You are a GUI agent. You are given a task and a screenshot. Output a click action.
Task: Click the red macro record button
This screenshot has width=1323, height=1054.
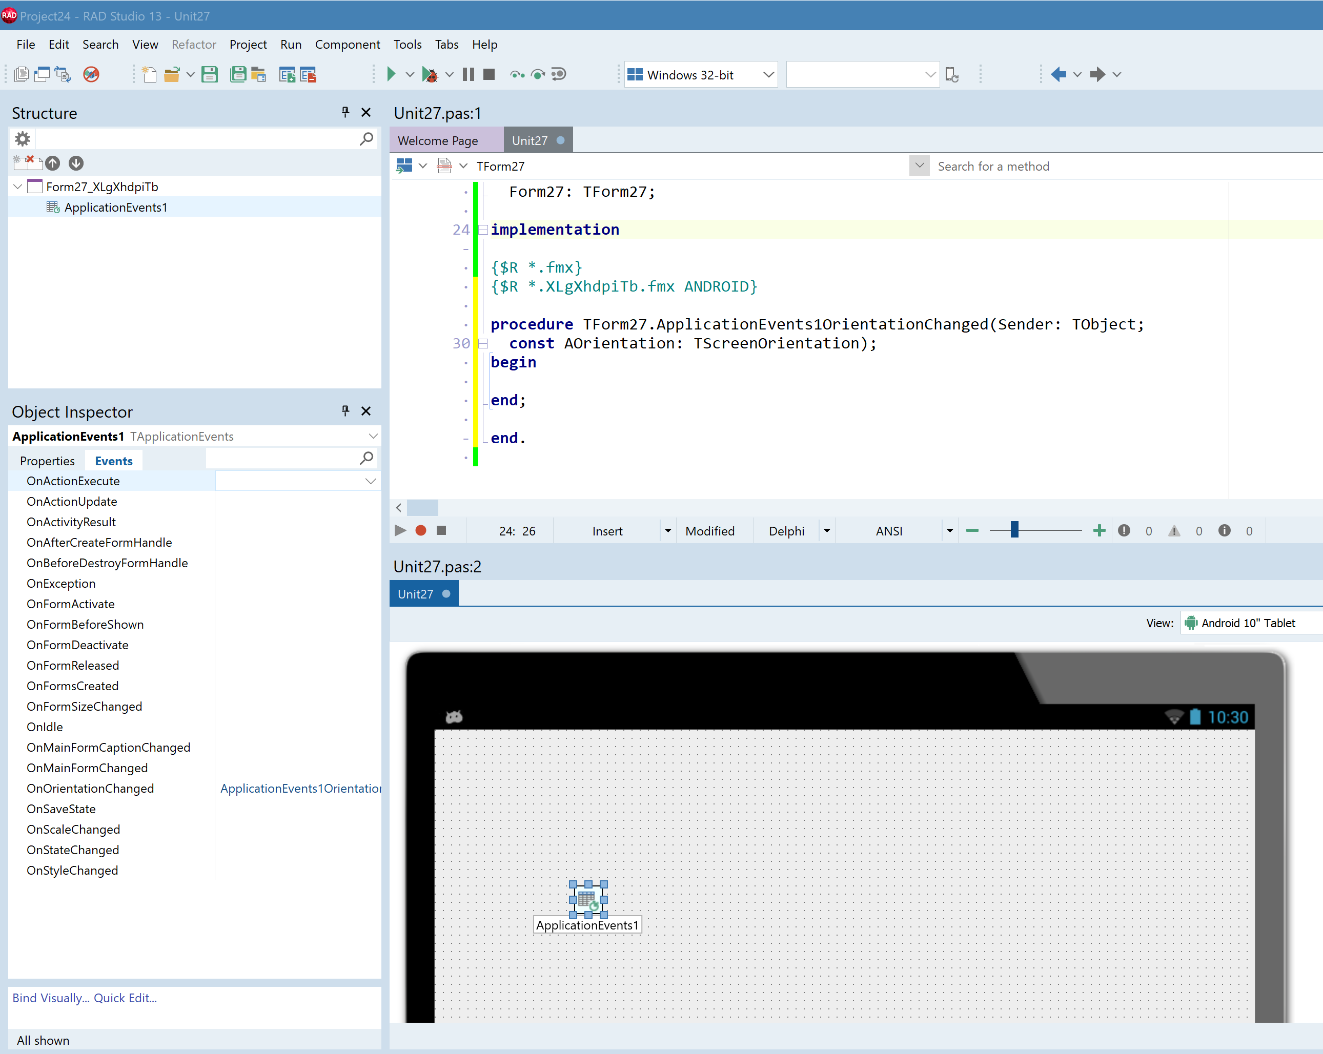(421, 531)
